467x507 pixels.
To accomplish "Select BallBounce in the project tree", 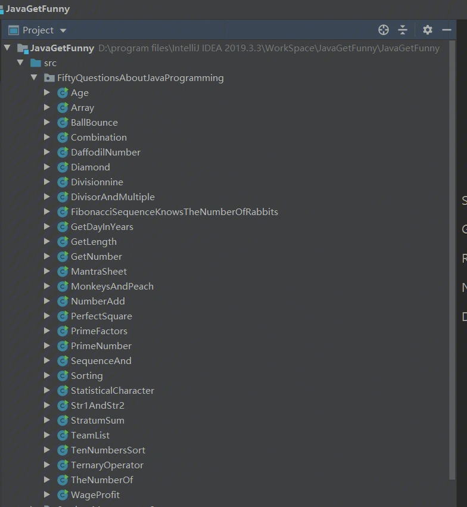I will click(94, 123).
